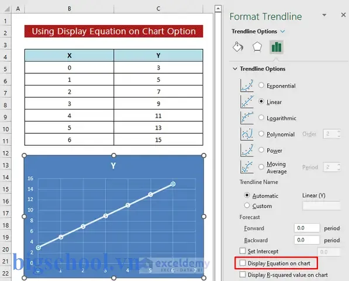Image resolution: width=349 pixels, height=281 pixels.
Task: Select the Linear radio button
Action: point(261,101)
